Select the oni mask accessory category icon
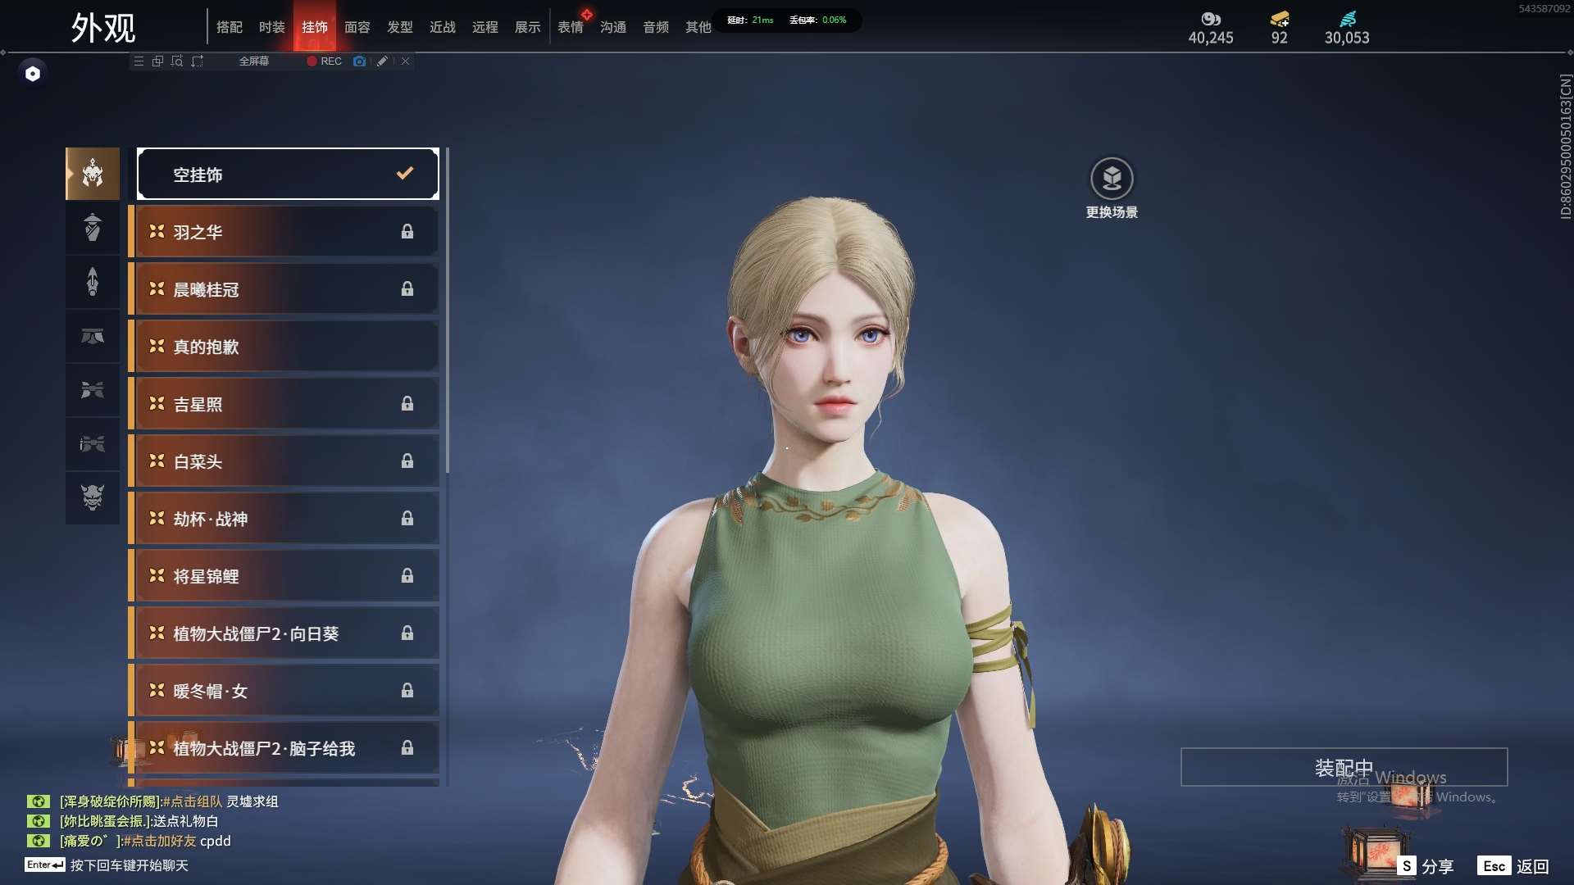Viewport: 1574px width, 885px height. [93, 497]
